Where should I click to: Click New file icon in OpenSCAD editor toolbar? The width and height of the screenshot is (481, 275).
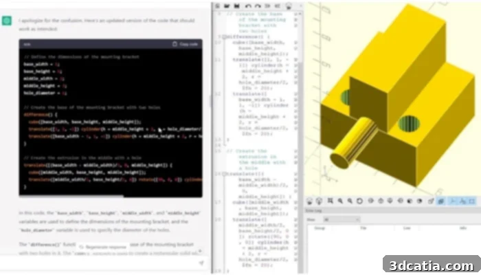217,5
